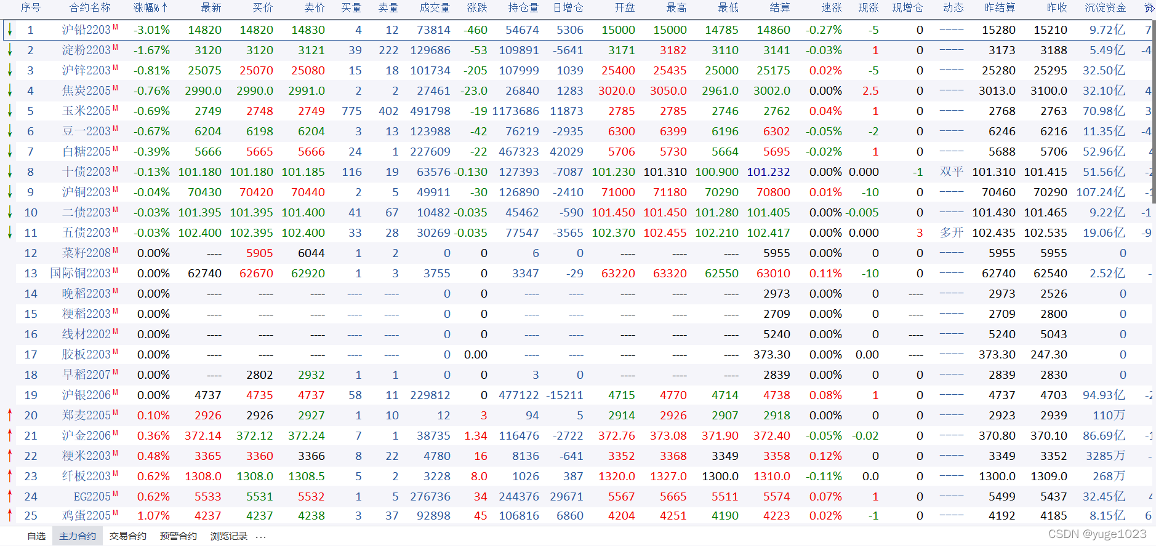Open the 自选 tab

[36, 536]
